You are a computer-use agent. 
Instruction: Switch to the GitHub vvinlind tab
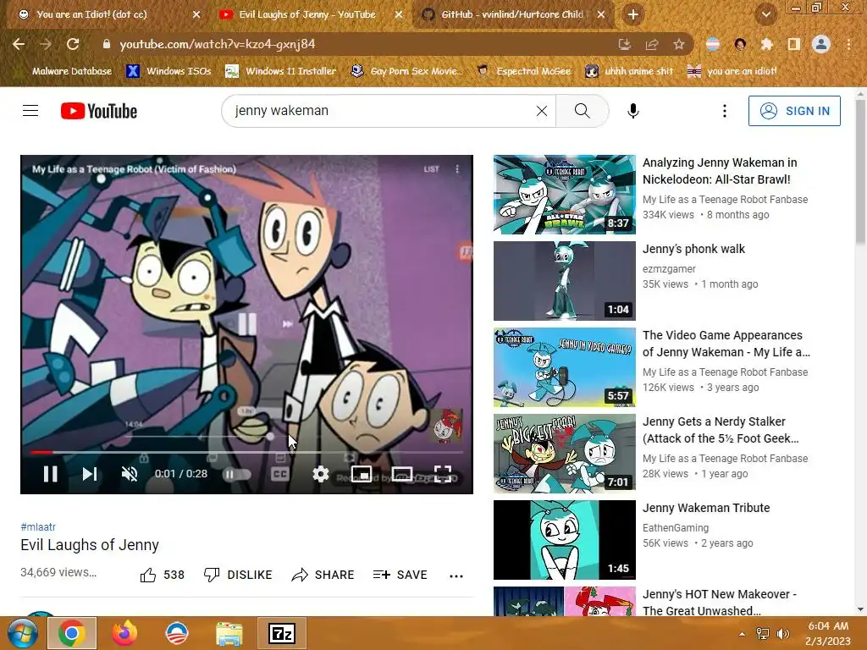[513, 14]
